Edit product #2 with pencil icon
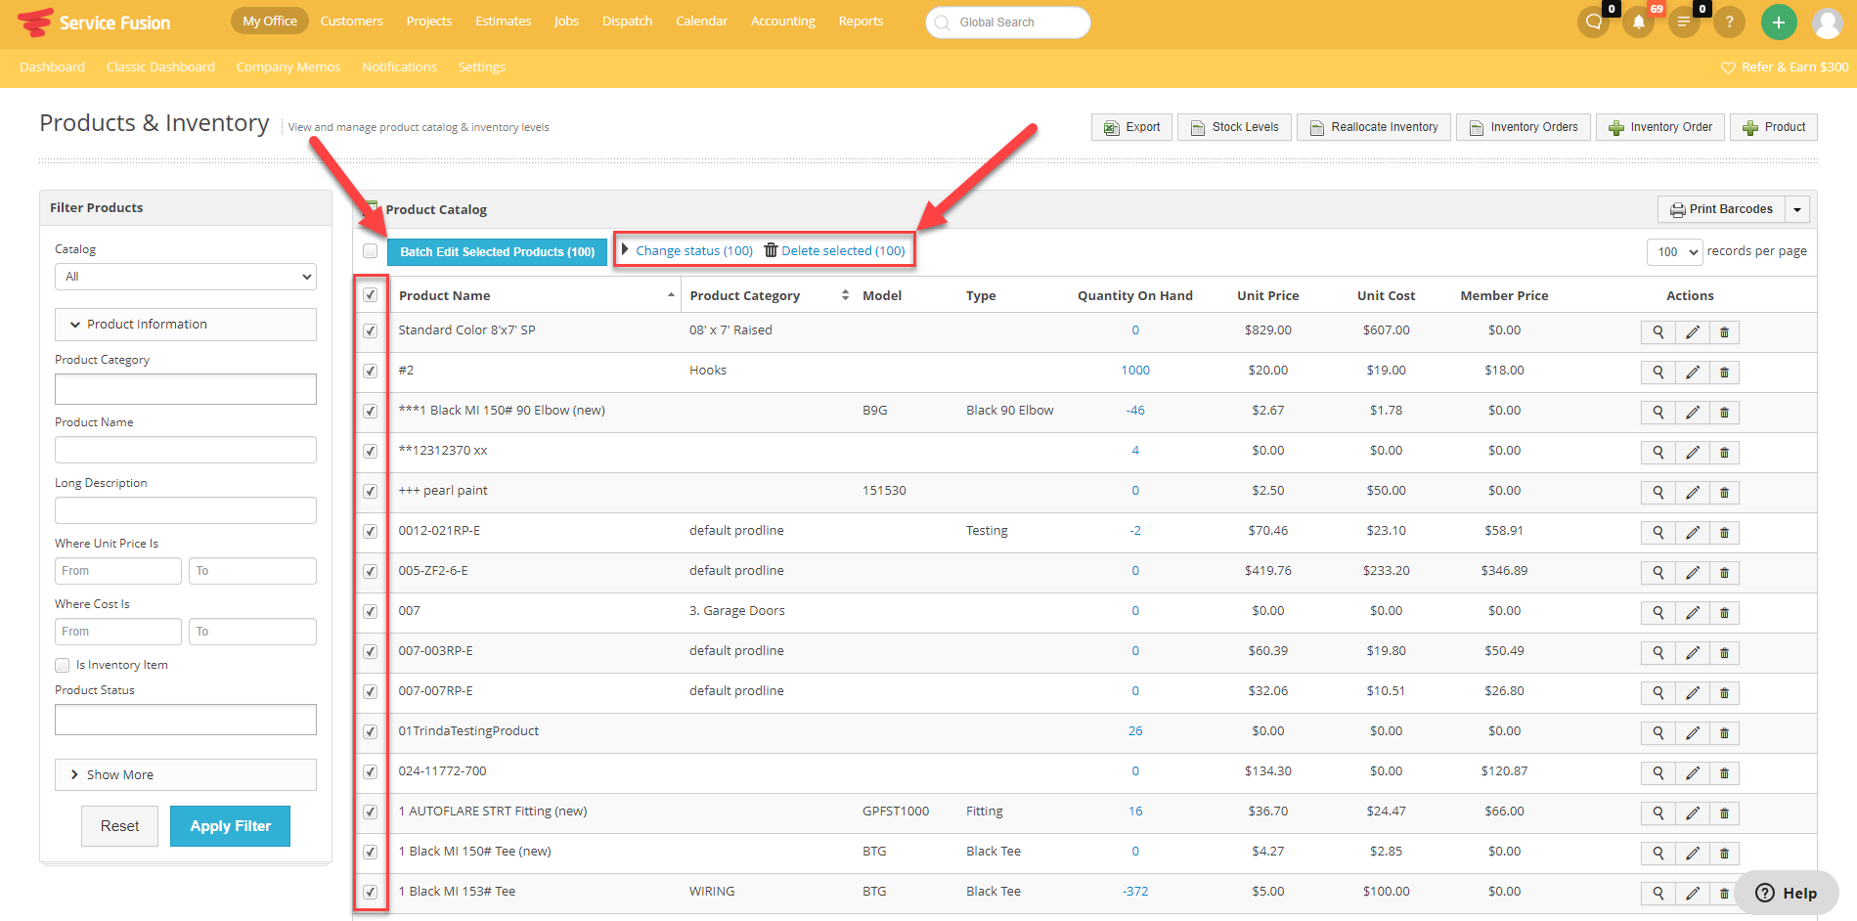Screen dimensions: 1857x921 pyautogui.click(x=1692, y=373)
